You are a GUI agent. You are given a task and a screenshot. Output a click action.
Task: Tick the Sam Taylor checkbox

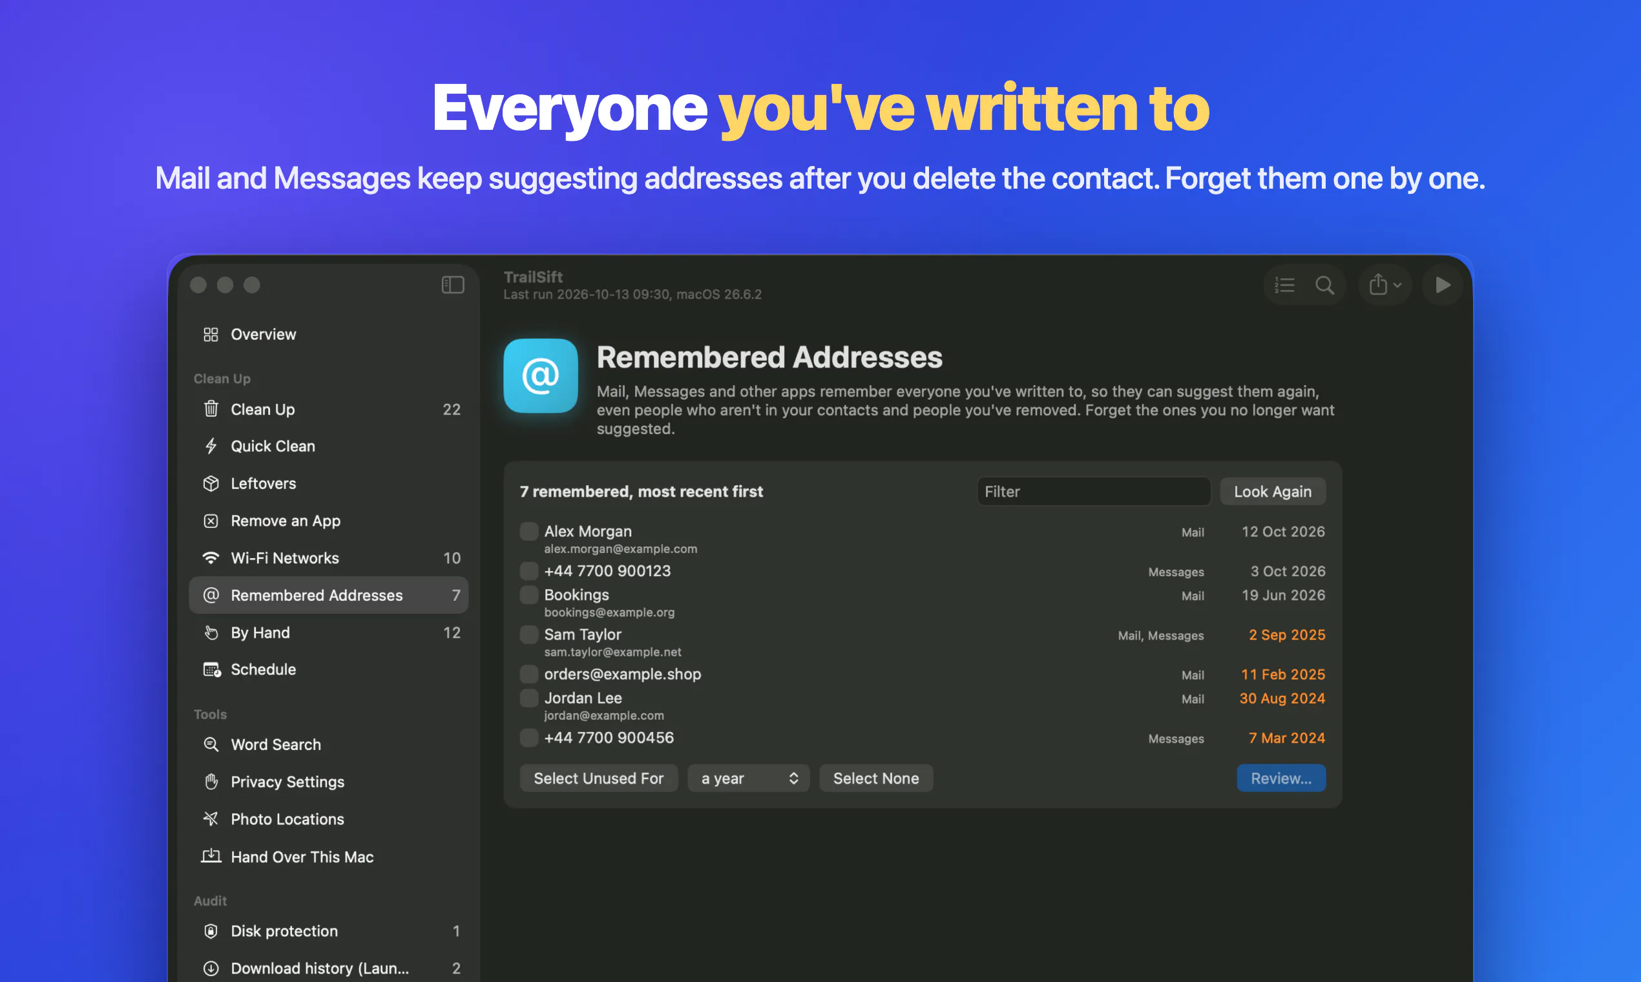[528, 634]
